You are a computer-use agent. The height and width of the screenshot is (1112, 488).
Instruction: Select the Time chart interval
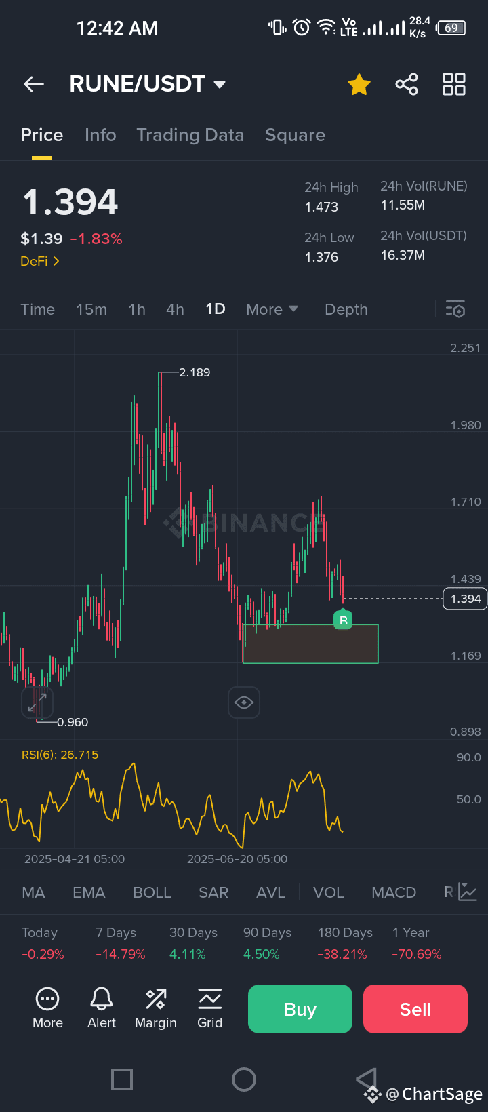[x=37, y=309]
